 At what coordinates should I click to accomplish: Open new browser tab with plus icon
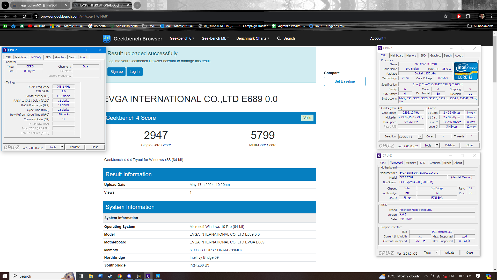(x=137, y=5)
